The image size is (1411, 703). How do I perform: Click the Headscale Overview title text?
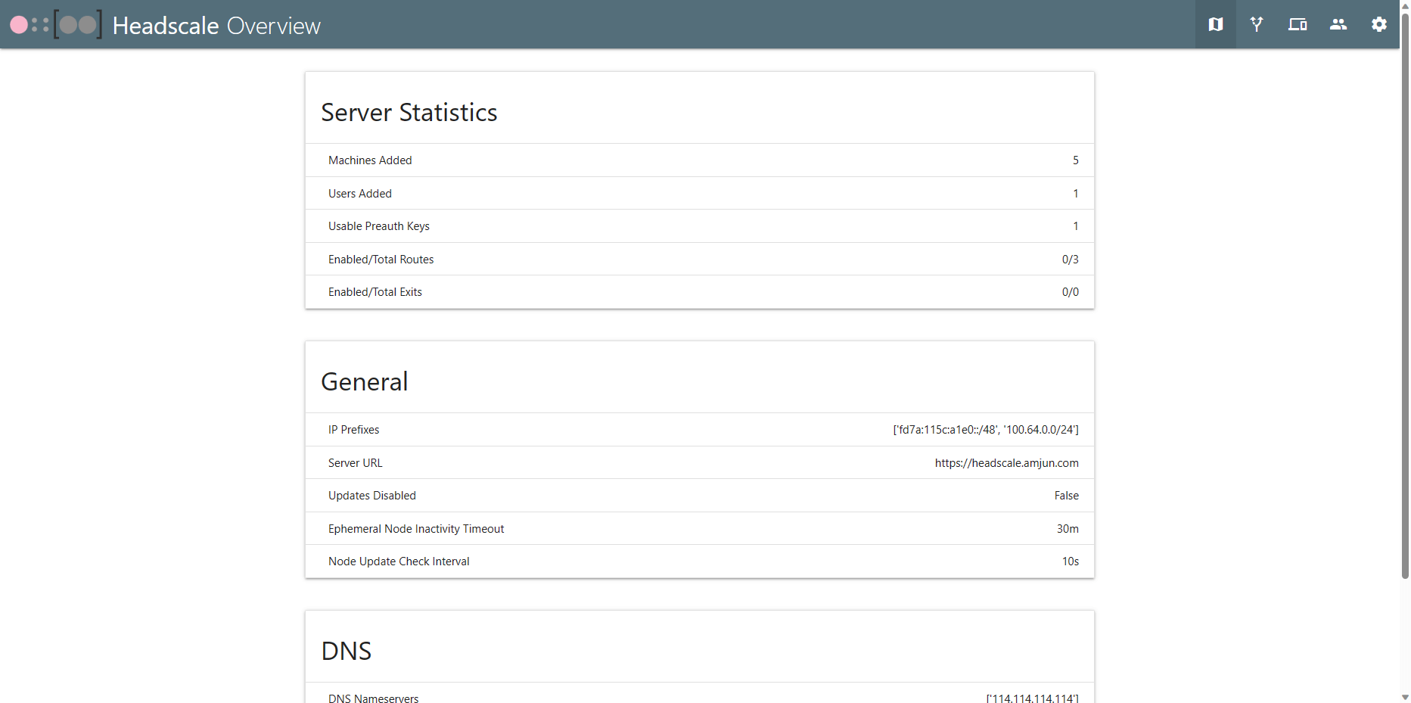[216, 26]
